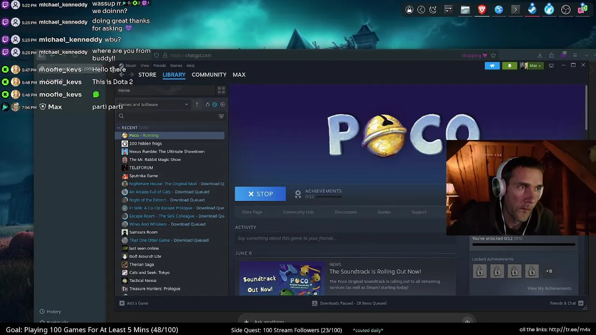Click View My Achievements link

(549, 288)
